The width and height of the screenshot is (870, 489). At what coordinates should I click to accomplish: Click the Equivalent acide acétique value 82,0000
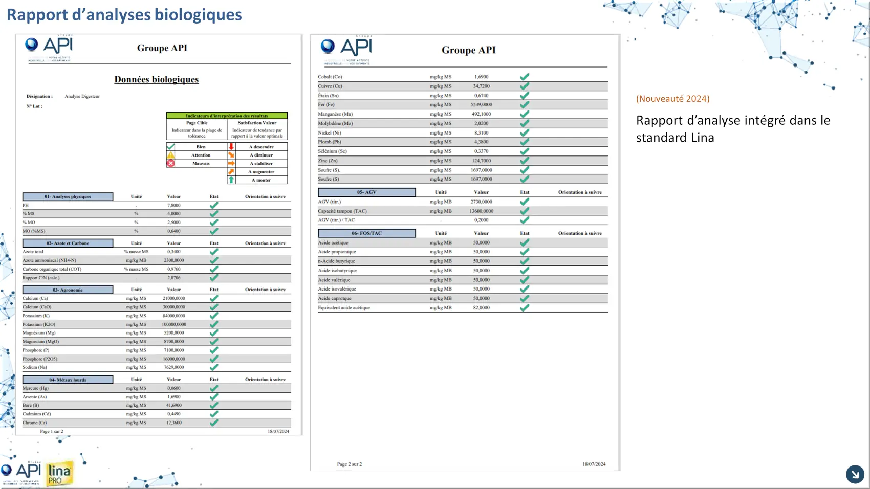(481, 308)
